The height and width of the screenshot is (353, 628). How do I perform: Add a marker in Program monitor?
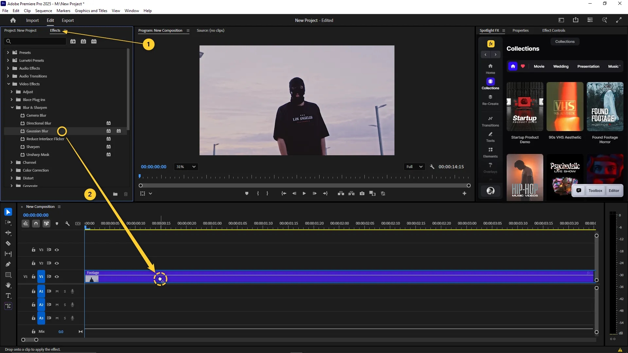(x=247, y=193)
